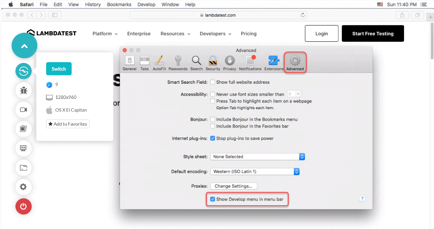Image resolution: width=434 pixels, height=229 pixels.
Task: Collapse the LambdaTest side toolbar with up arrow
Action: tap(24, 46)
